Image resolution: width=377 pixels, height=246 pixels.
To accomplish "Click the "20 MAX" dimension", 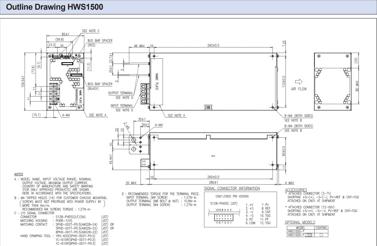I will coord(131,183).
